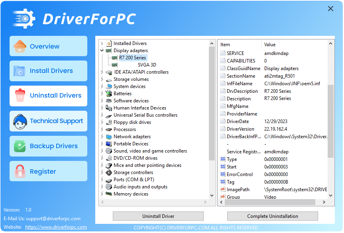Click the Storage controllers icon
The height and width of the screenshot is (233, 344).
point(109,173)
